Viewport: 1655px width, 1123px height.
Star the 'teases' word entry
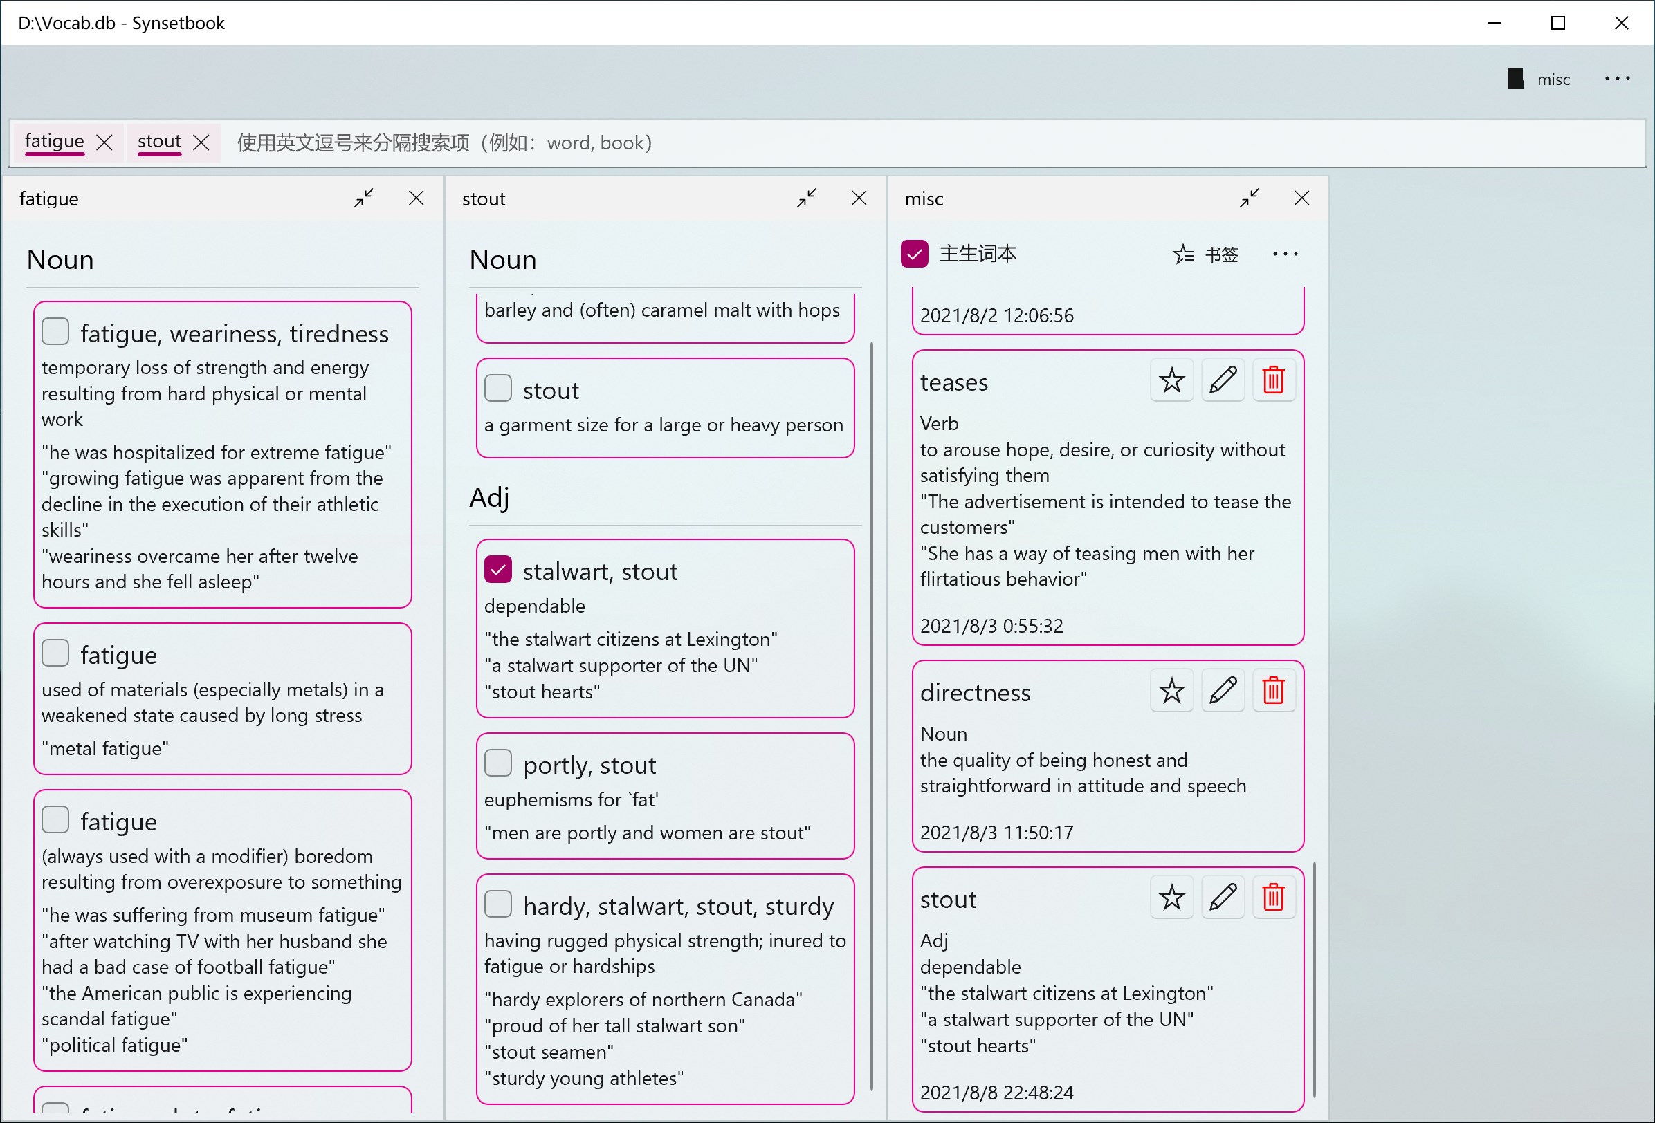pyautogui.click(x=1171, y=381)
